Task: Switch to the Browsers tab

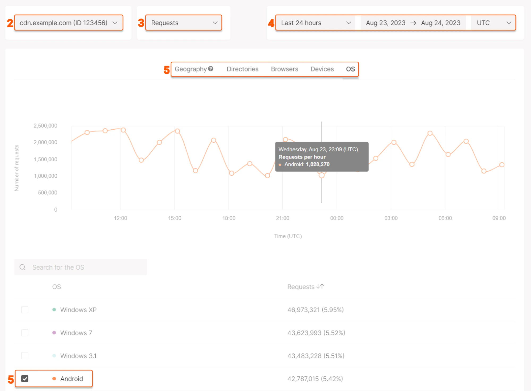Action: point(284,69)
